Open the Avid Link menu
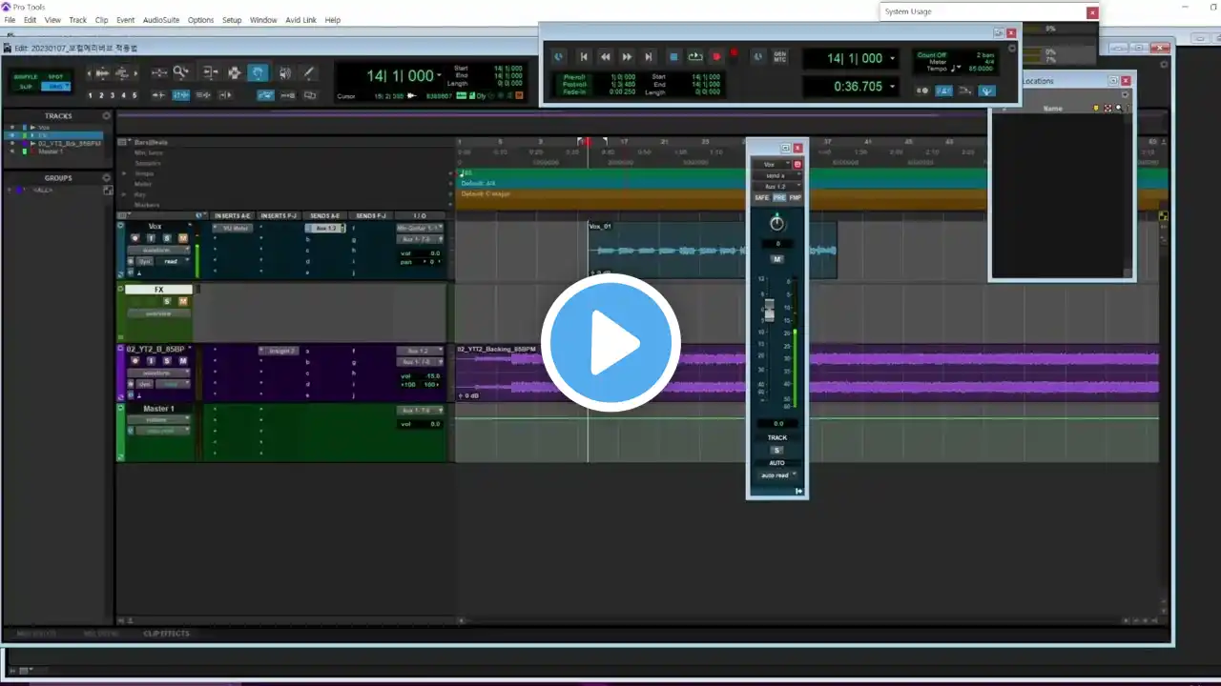The image size is (1221, 686). [301, 20]
